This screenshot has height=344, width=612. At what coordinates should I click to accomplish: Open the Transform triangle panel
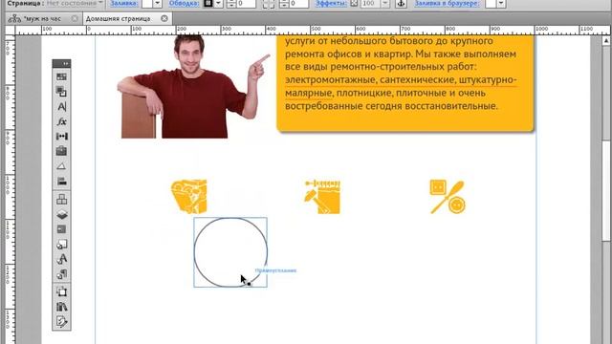point(61,166)
